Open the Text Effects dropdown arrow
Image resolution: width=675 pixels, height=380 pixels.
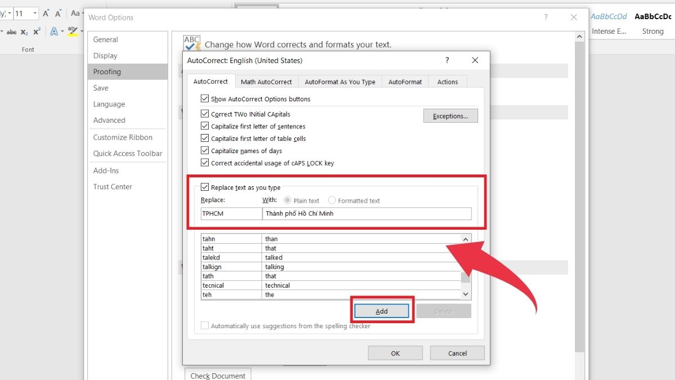click(61, 32)
